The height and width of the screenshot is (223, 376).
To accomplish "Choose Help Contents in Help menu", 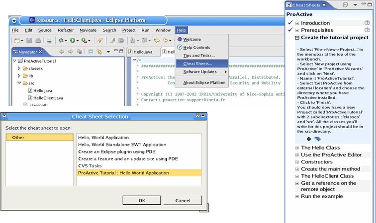I will [201, 47].
